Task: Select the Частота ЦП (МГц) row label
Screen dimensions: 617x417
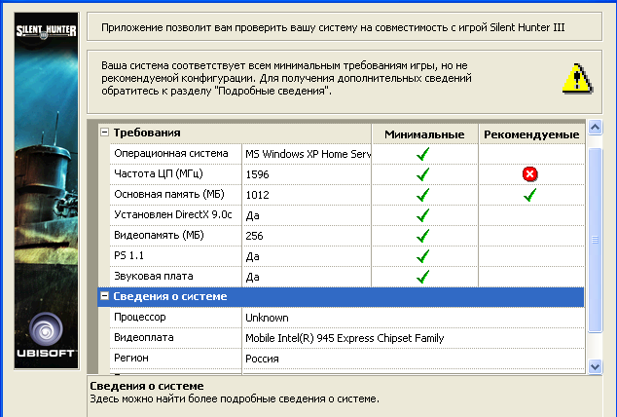Action: click(159, 173)
